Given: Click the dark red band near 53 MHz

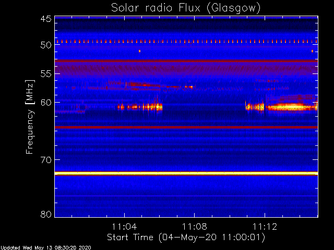Looking at the screenshot, I should [x=186, y=61].
